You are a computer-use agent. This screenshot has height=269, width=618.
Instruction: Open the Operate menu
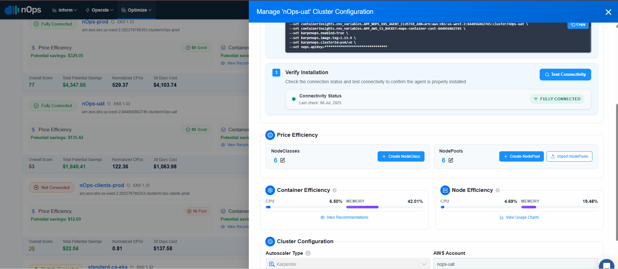tap(99, 10)
